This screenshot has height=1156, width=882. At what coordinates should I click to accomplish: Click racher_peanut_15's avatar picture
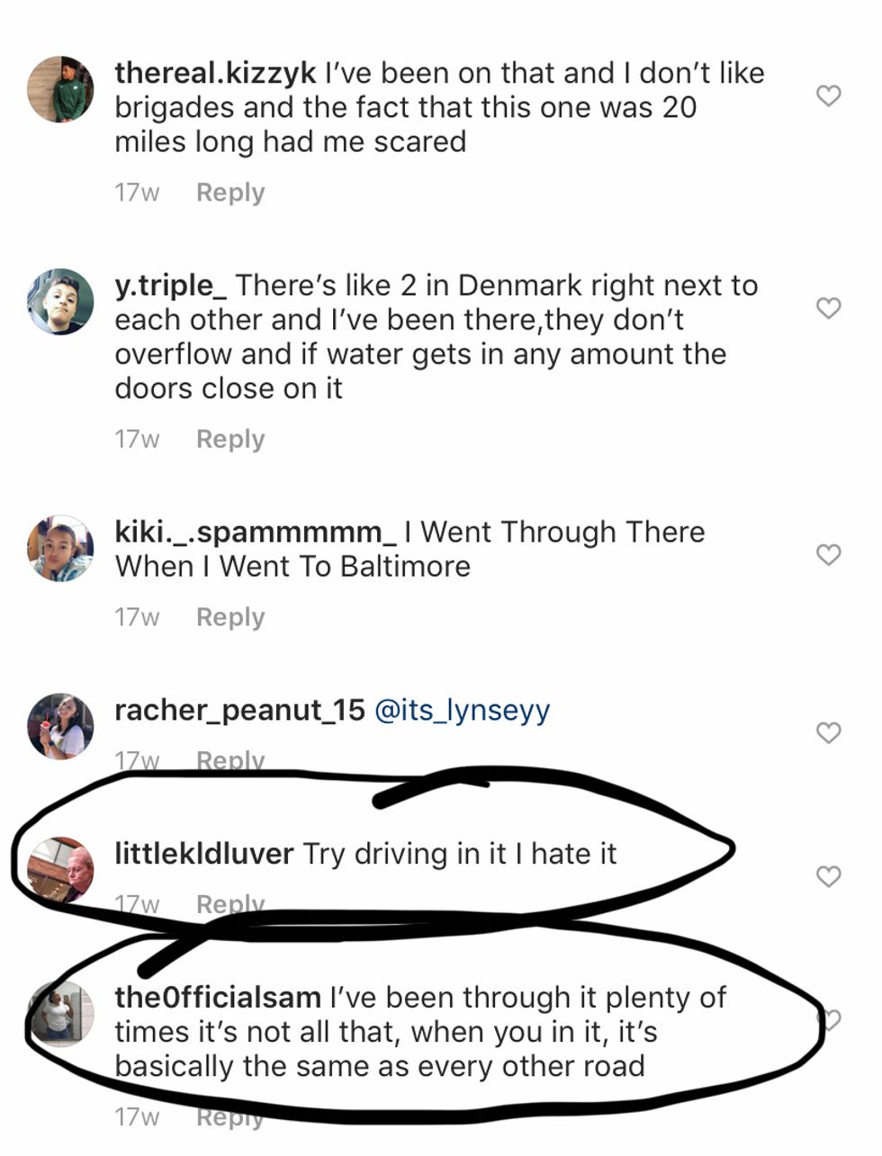[x=60, y=726]
